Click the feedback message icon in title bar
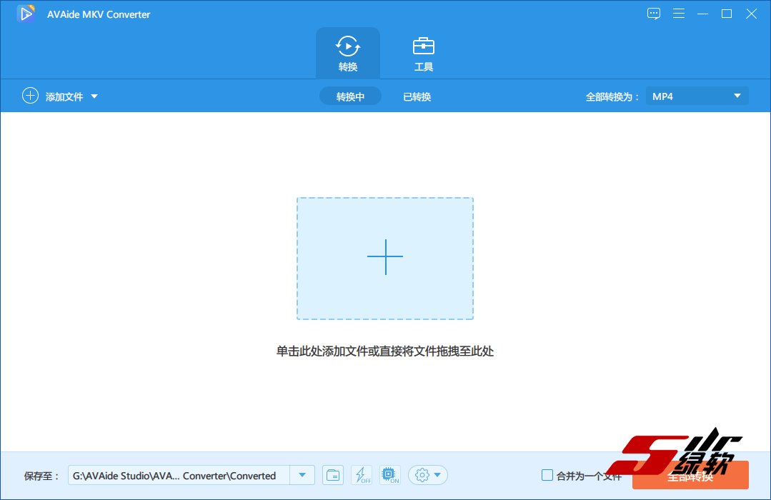The width and height of the screenshot is (771, 500). tap(654, 14)
